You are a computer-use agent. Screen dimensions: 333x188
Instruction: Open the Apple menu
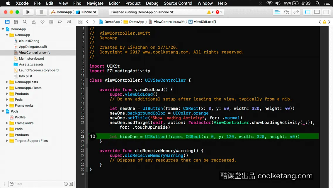click(8, 3)
